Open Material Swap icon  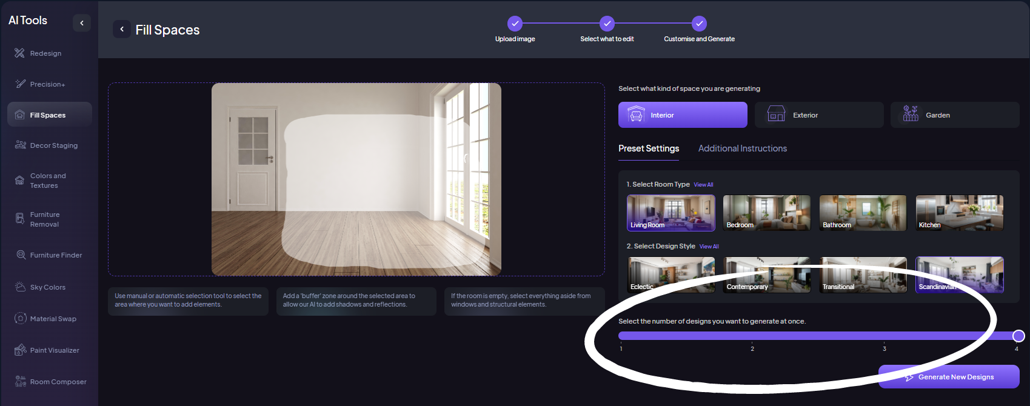(x=20, y=319)
